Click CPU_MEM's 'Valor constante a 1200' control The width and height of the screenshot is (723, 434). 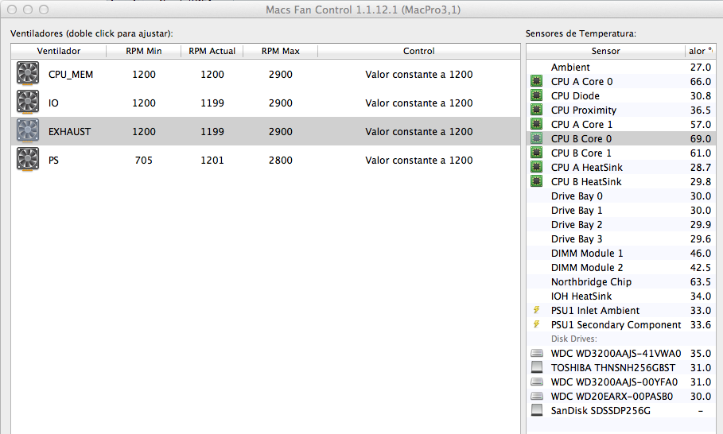pyautogui.click(x=418, y=74)
